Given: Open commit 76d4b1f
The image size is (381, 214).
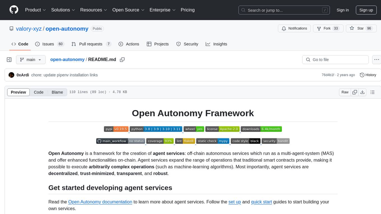Looking at the screenshot, I should tap(328, 75).
